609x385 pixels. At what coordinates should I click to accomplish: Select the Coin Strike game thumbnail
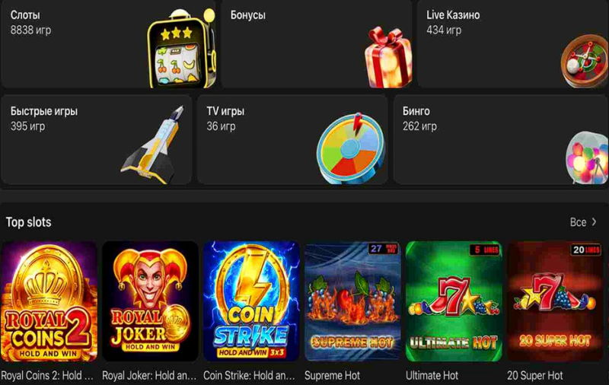[251, 301]
